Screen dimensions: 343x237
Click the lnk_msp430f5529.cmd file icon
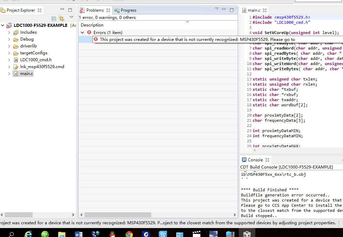[16, 67]
